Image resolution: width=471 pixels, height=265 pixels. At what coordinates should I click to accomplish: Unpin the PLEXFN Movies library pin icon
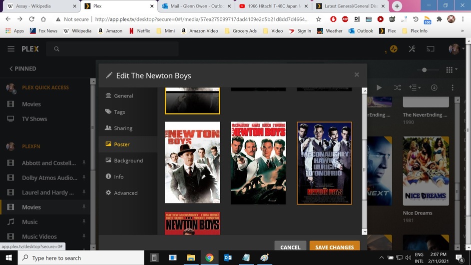click(x=84, y=207)
